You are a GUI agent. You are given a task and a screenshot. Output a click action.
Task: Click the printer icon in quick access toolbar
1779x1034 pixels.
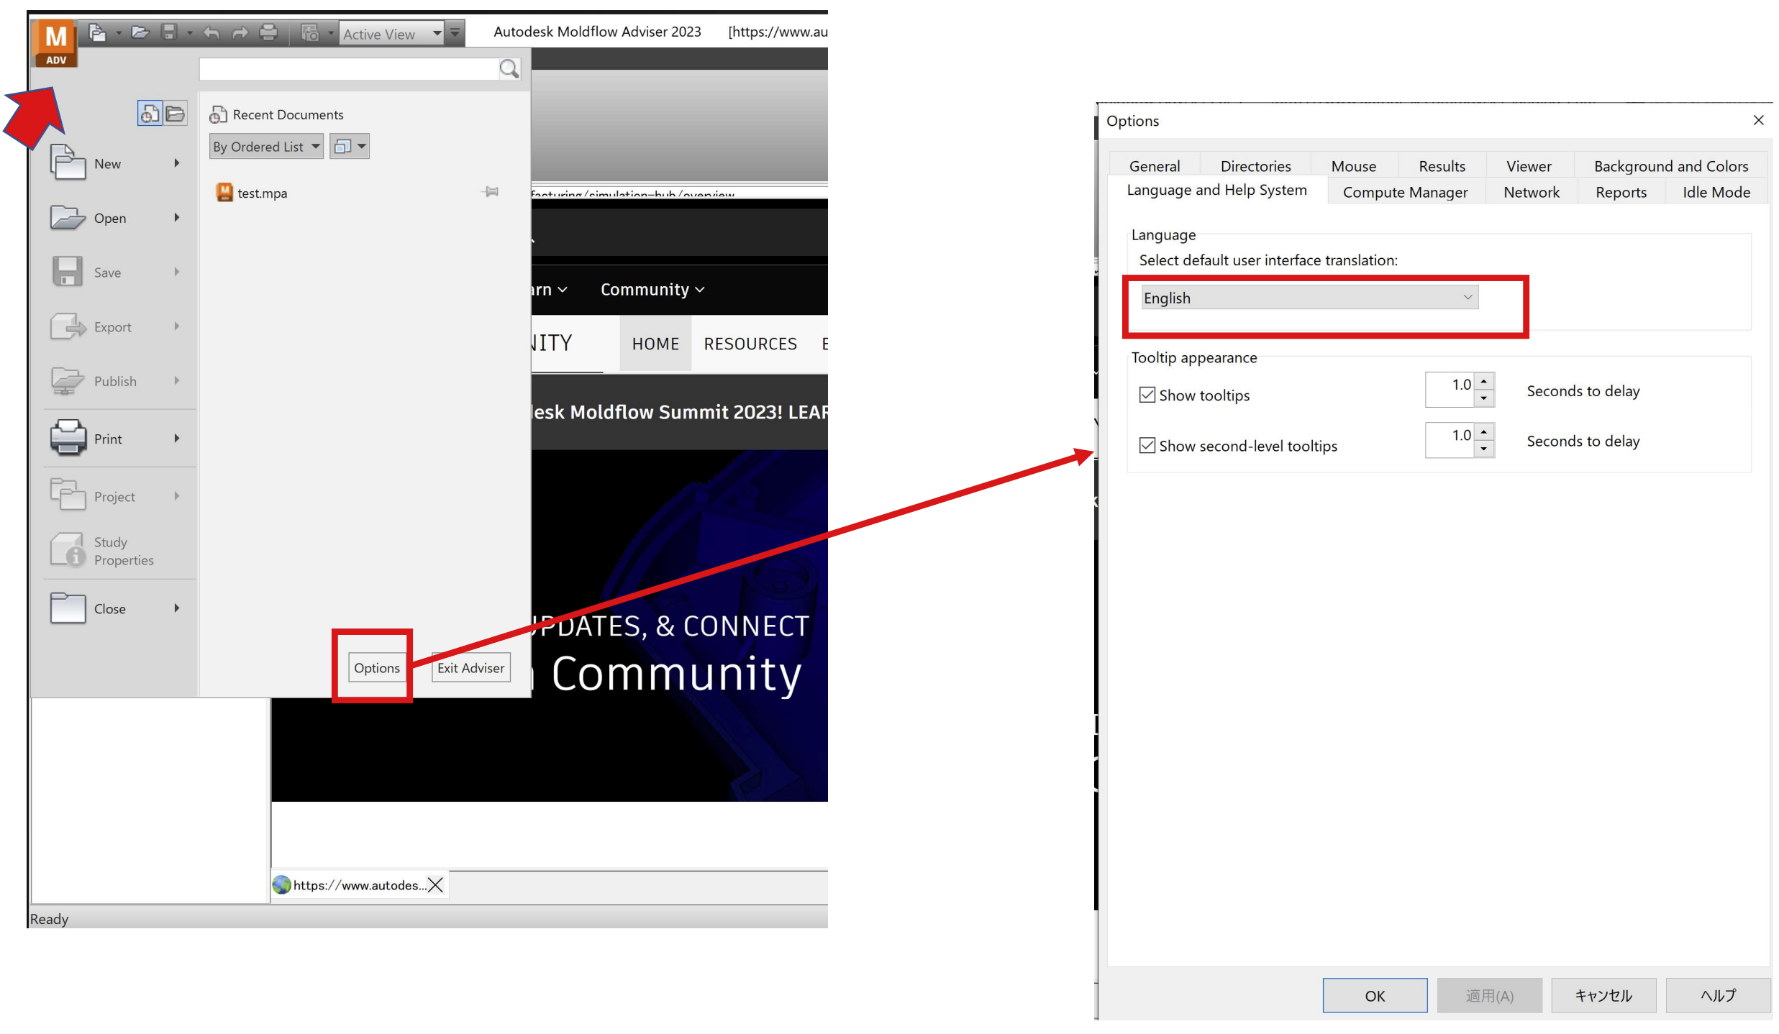(268, 32)
